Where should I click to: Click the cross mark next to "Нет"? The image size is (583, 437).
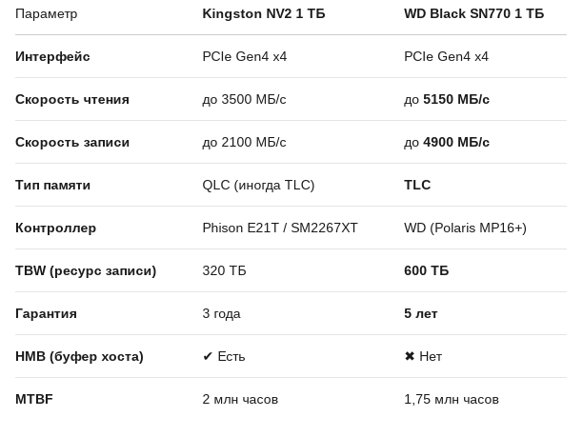410,356
